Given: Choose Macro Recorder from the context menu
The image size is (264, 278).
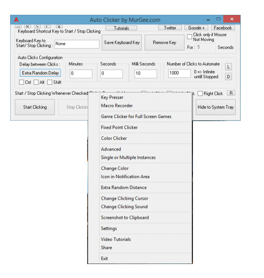Looking at the screenshot, I should click(x=117, y=106).
